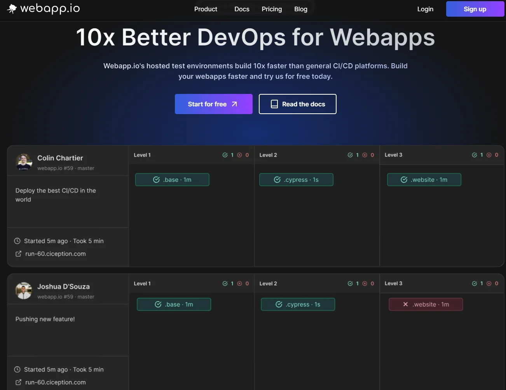Image resolution: width=506 pixels, height=390 pixels.
Task: Click passed count icon in Colin's Level 1 header
Action: (225, 155)
